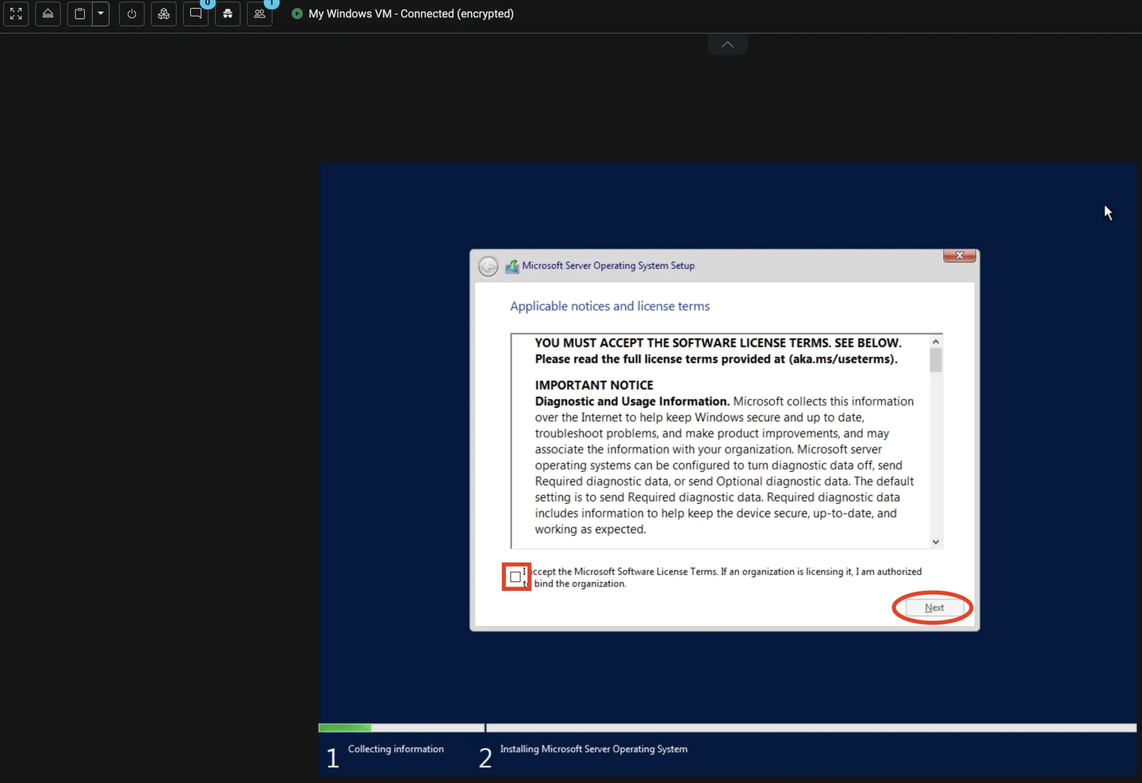Open the clipboard dropdown arrow

coord(101,14)
